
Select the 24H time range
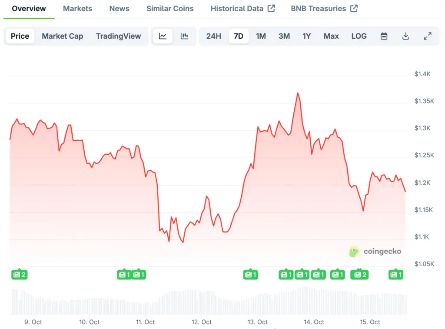[213, 36]
